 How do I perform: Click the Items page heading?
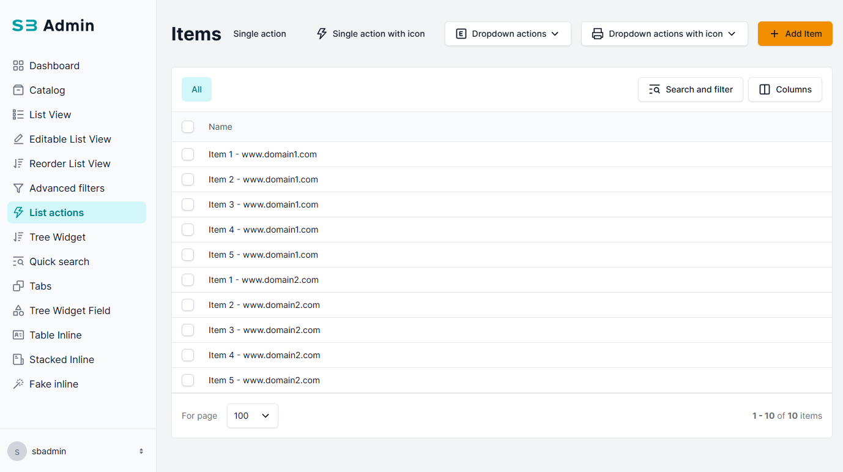coord(196,34)
